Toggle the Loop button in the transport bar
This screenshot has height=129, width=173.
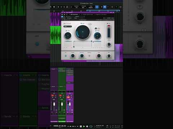[x=91, y=126]
